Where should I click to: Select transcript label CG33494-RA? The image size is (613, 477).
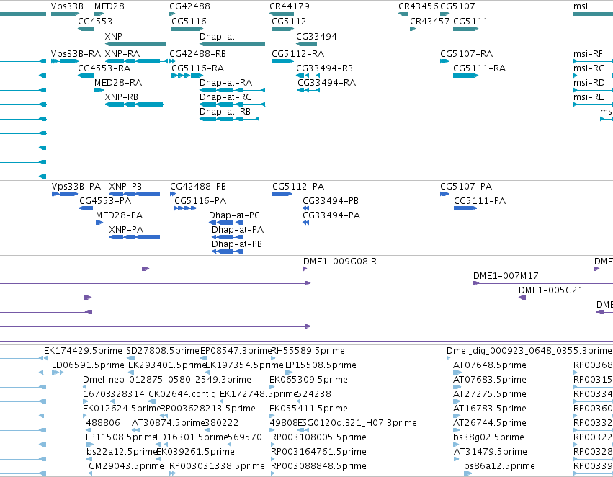(327, 82)
